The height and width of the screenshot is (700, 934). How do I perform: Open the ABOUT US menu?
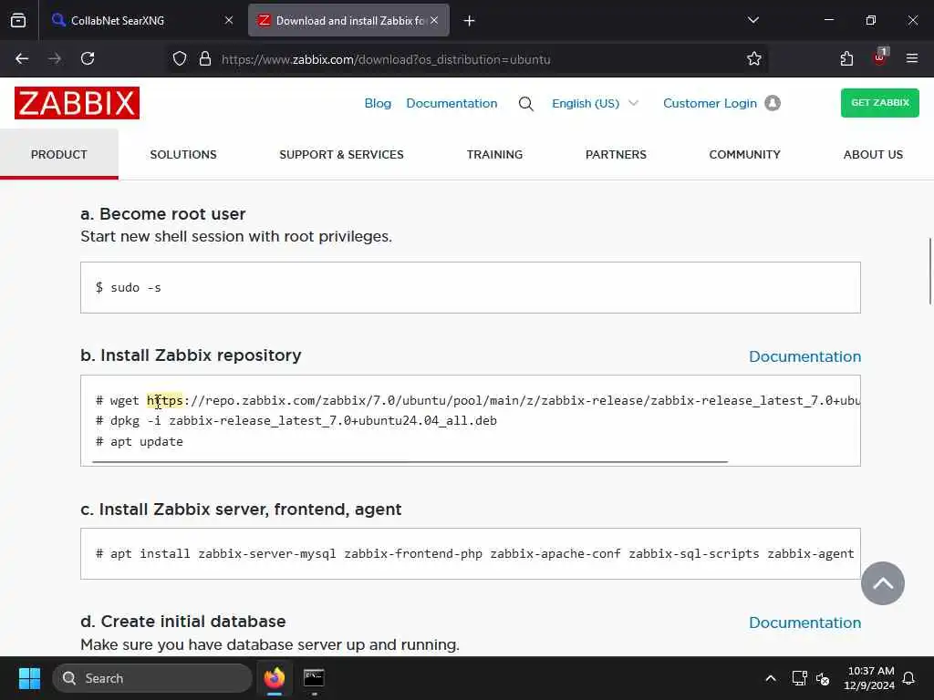pos(873,155)
